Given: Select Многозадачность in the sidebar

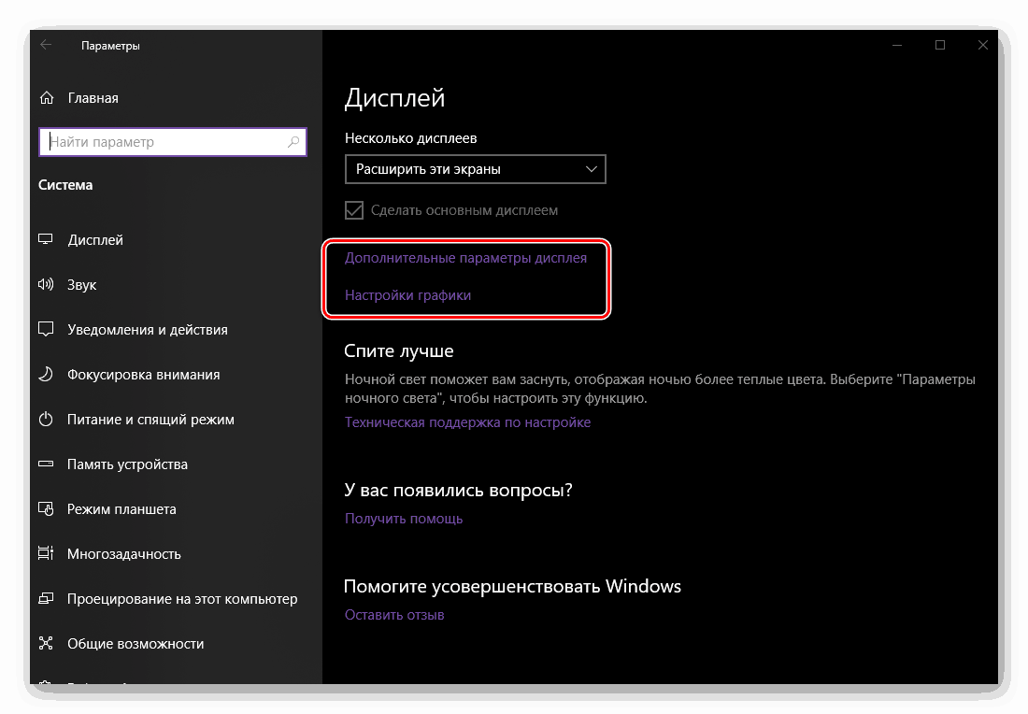Looking at the screenshot, I should coord(123,554).
